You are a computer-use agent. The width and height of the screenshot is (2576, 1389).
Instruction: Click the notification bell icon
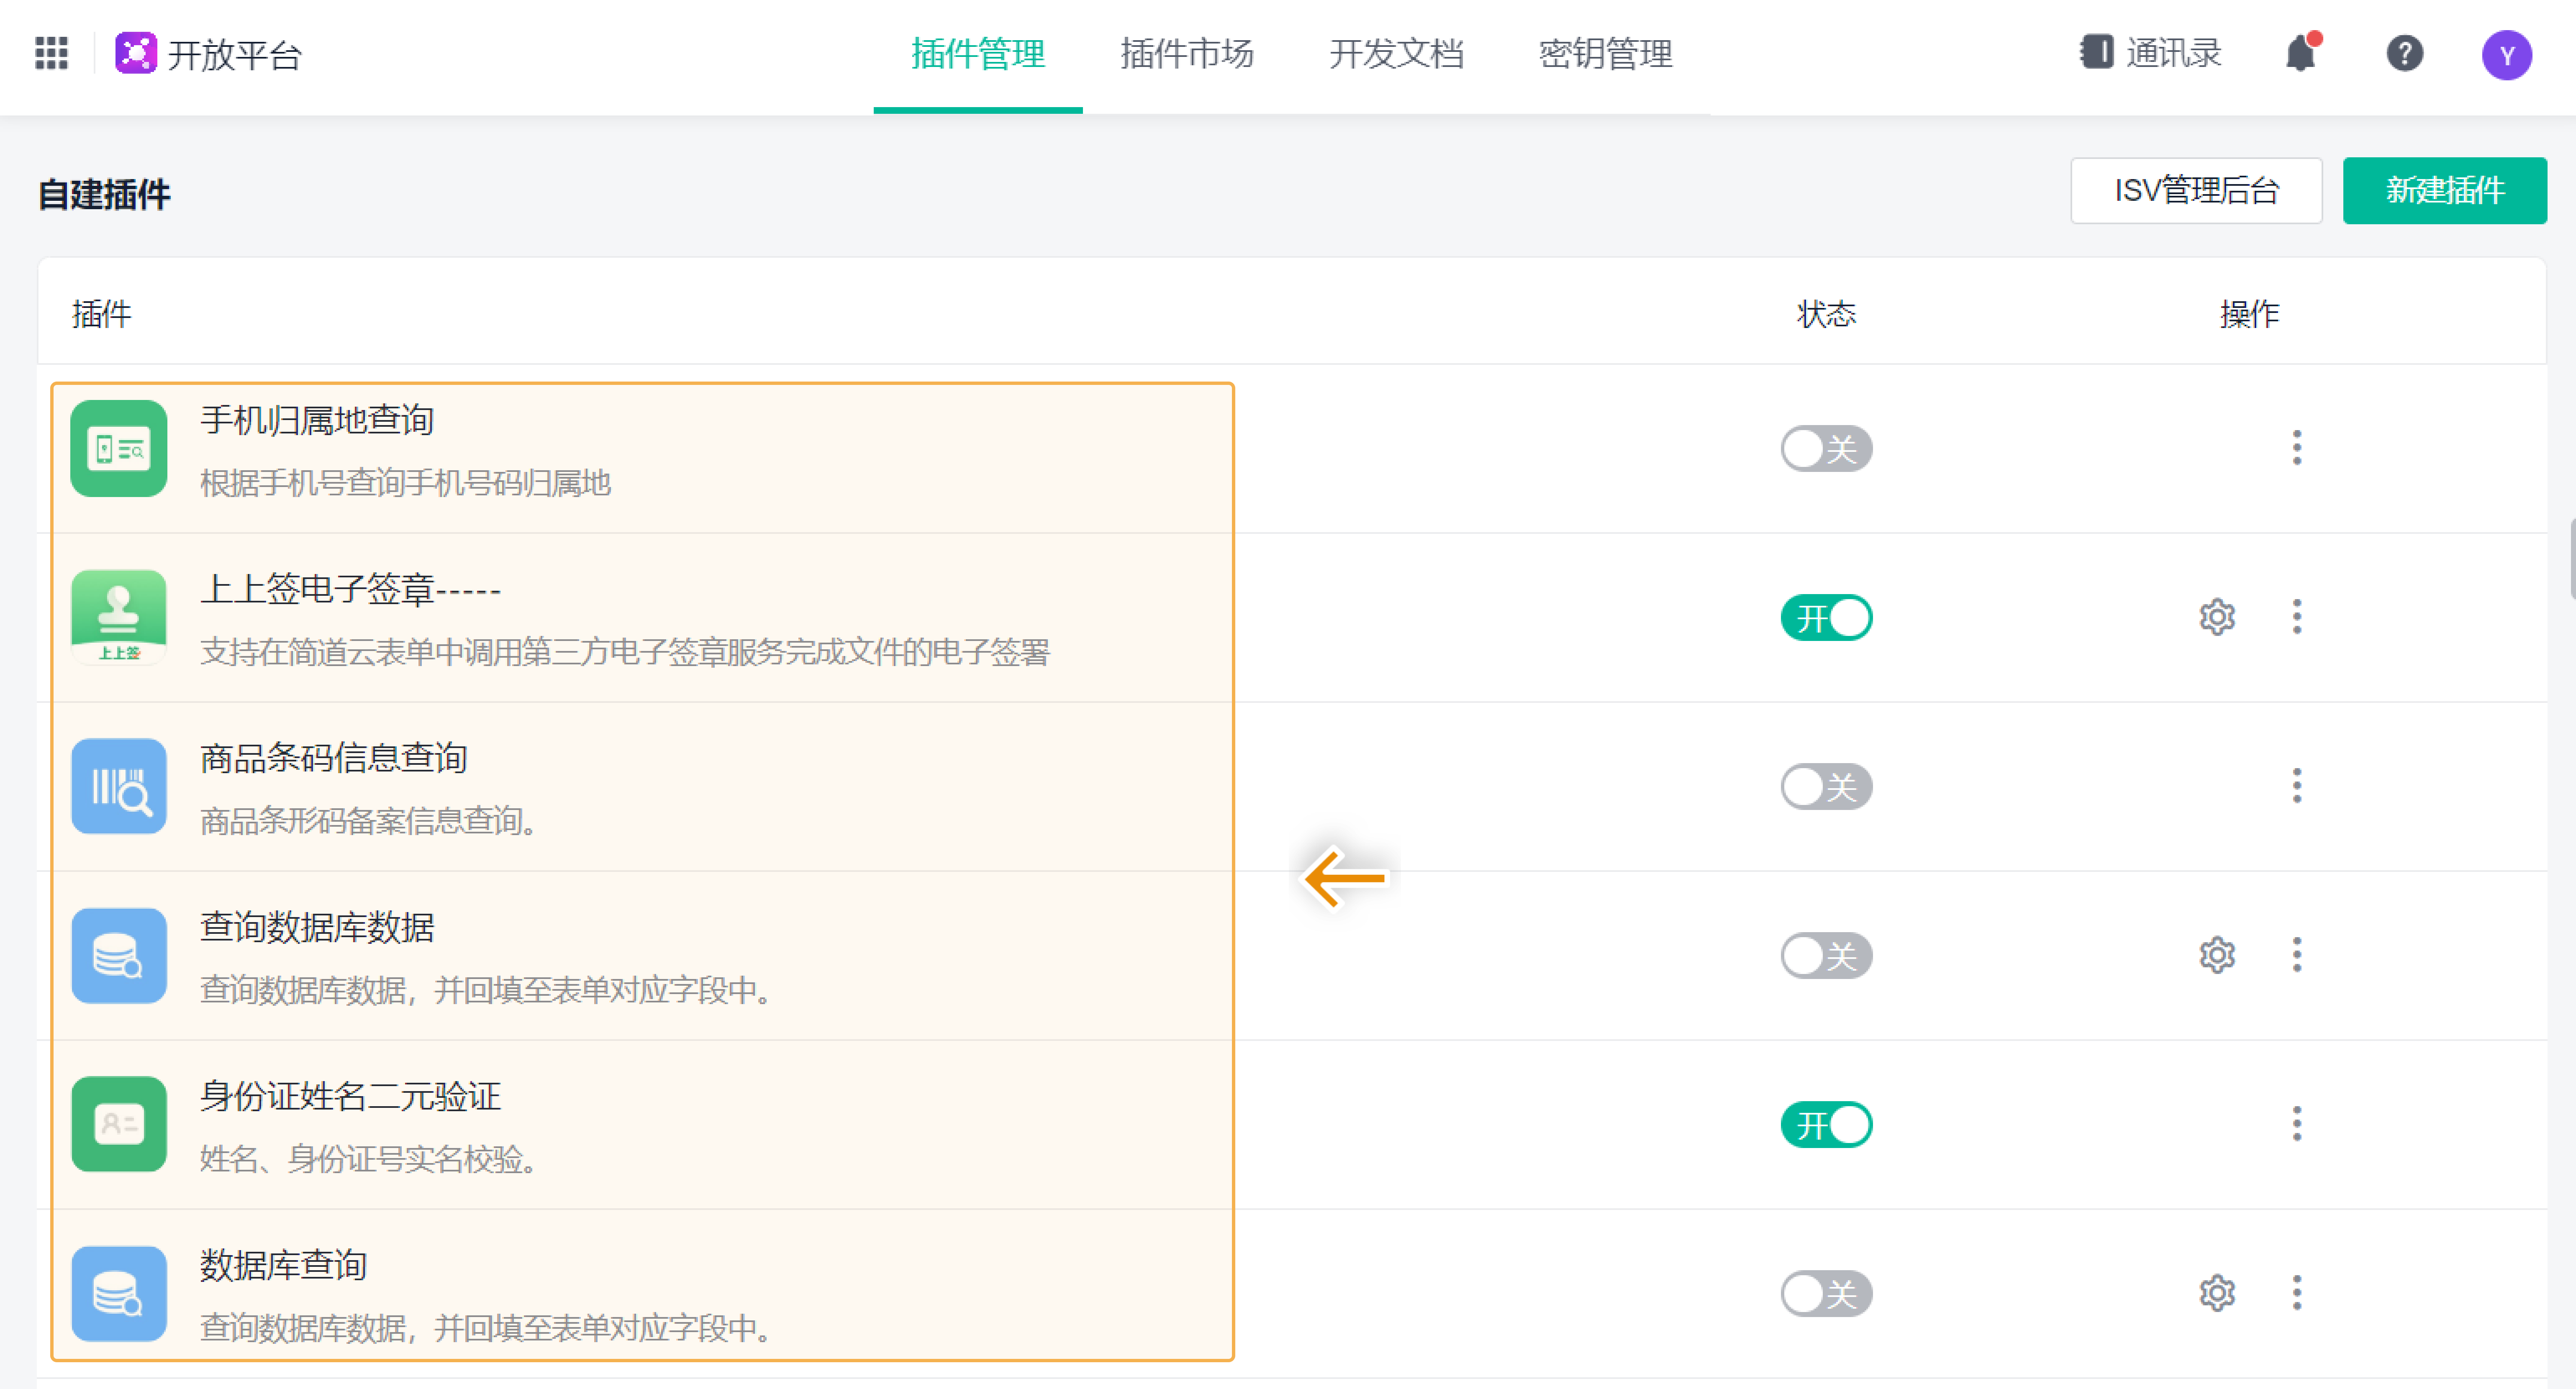click(x=2301, y=53)
